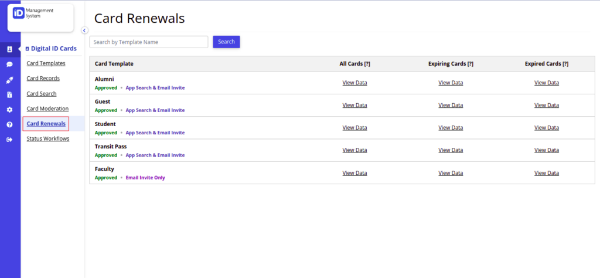Open the billing invoice icon
Screen dimensions: 600x278
(x=9, y=94)
